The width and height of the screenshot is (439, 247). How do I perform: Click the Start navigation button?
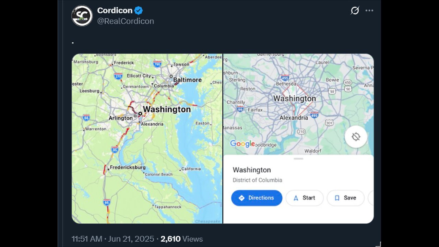pos(305,198)
